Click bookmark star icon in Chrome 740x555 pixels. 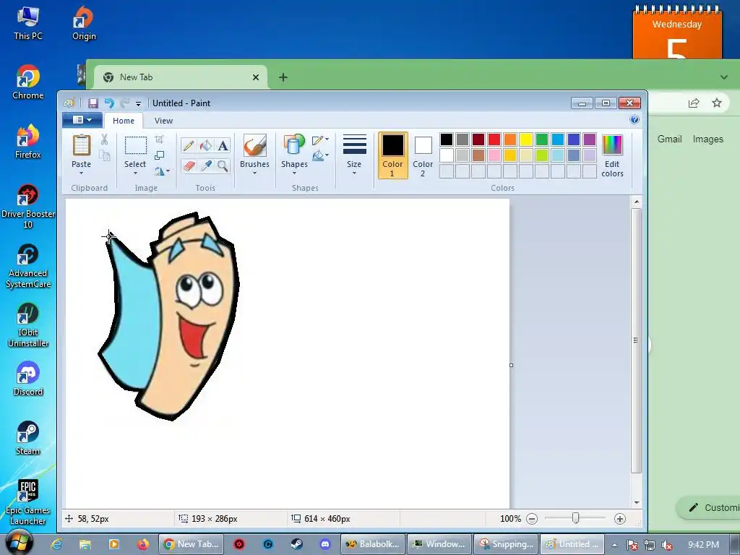(x=717, y=103)
